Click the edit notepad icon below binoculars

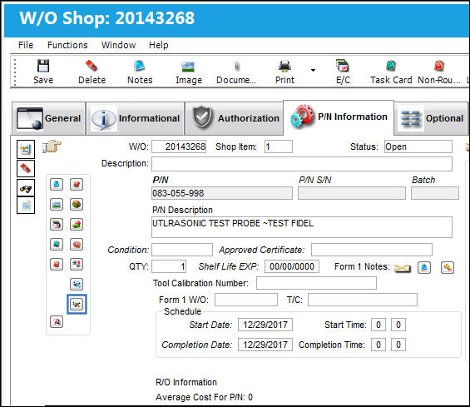(26, 206)
